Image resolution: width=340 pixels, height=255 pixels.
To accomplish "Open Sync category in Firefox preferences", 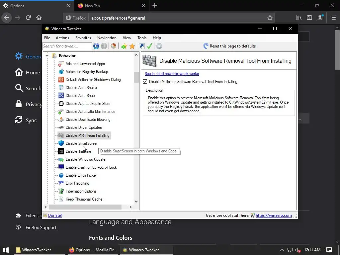I will point(26,120).
